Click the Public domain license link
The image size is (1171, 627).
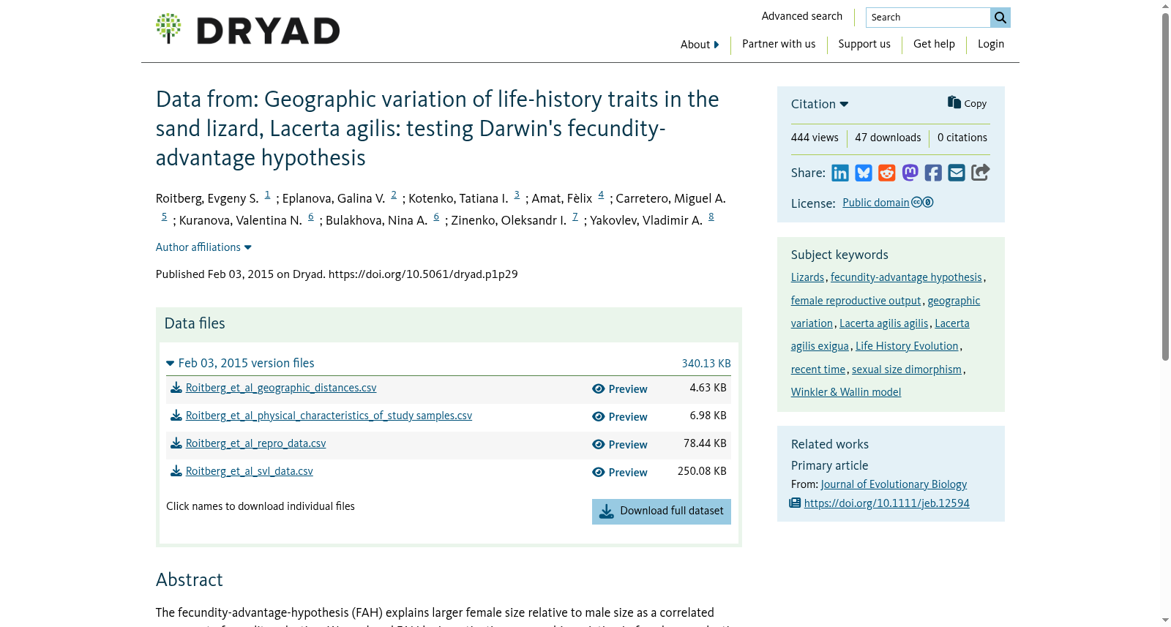875,203
